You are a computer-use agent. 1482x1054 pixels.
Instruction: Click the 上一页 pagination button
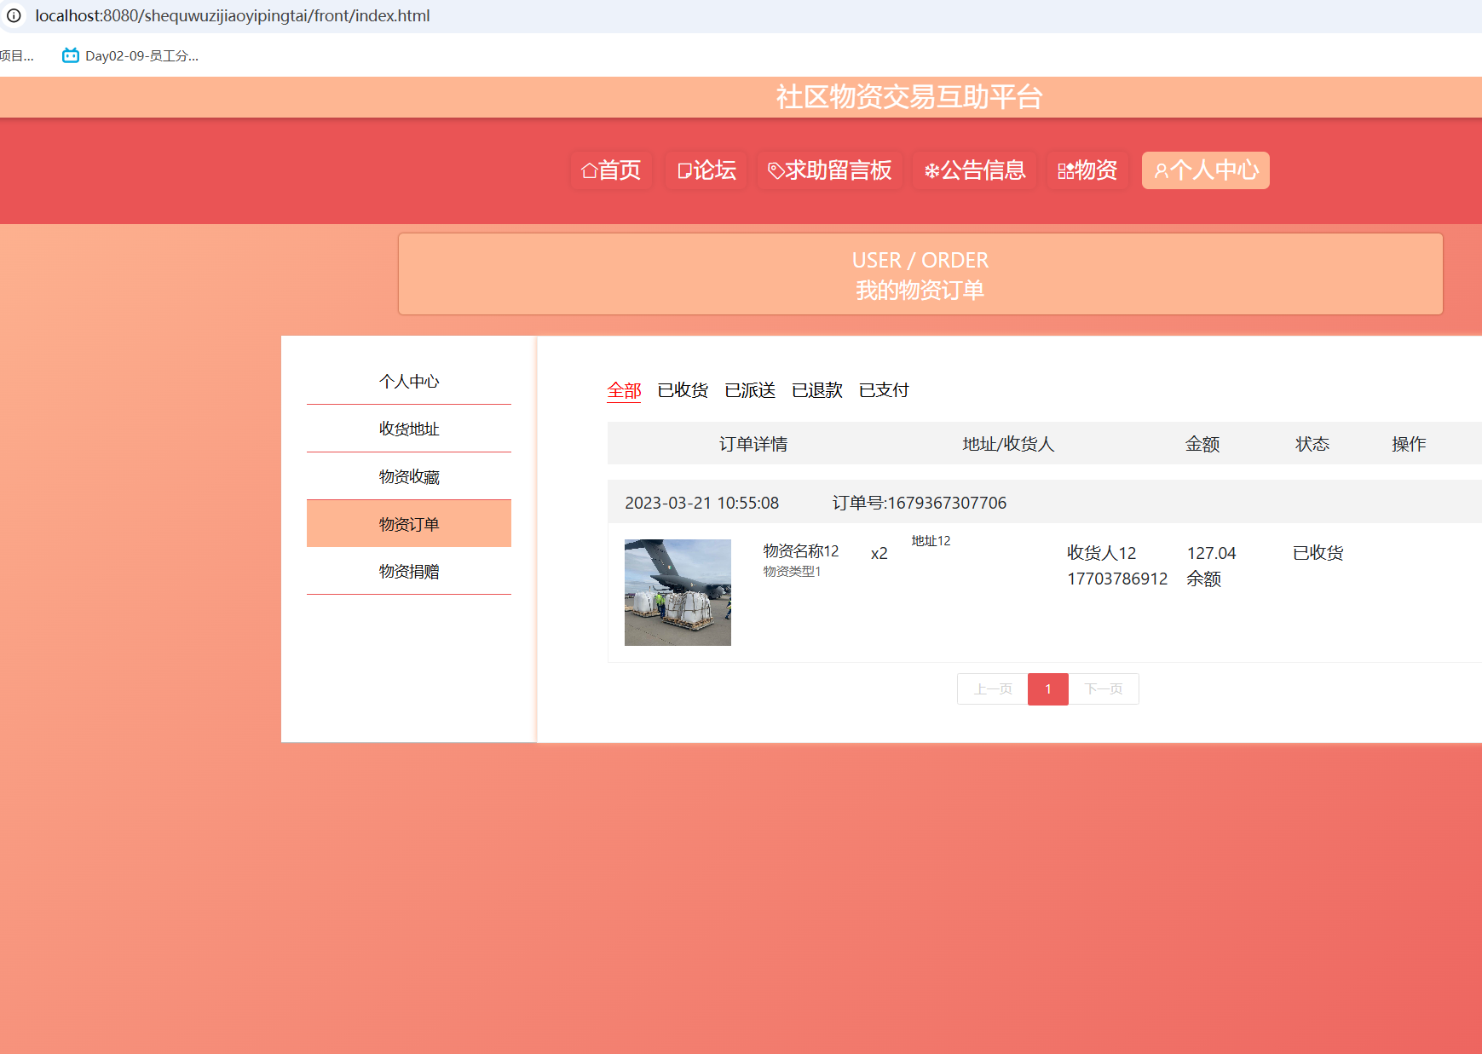(993, 688)
